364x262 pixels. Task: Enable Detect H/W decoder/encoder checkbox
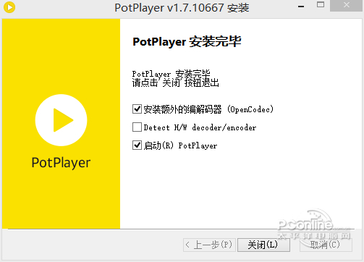pos(137,127)
